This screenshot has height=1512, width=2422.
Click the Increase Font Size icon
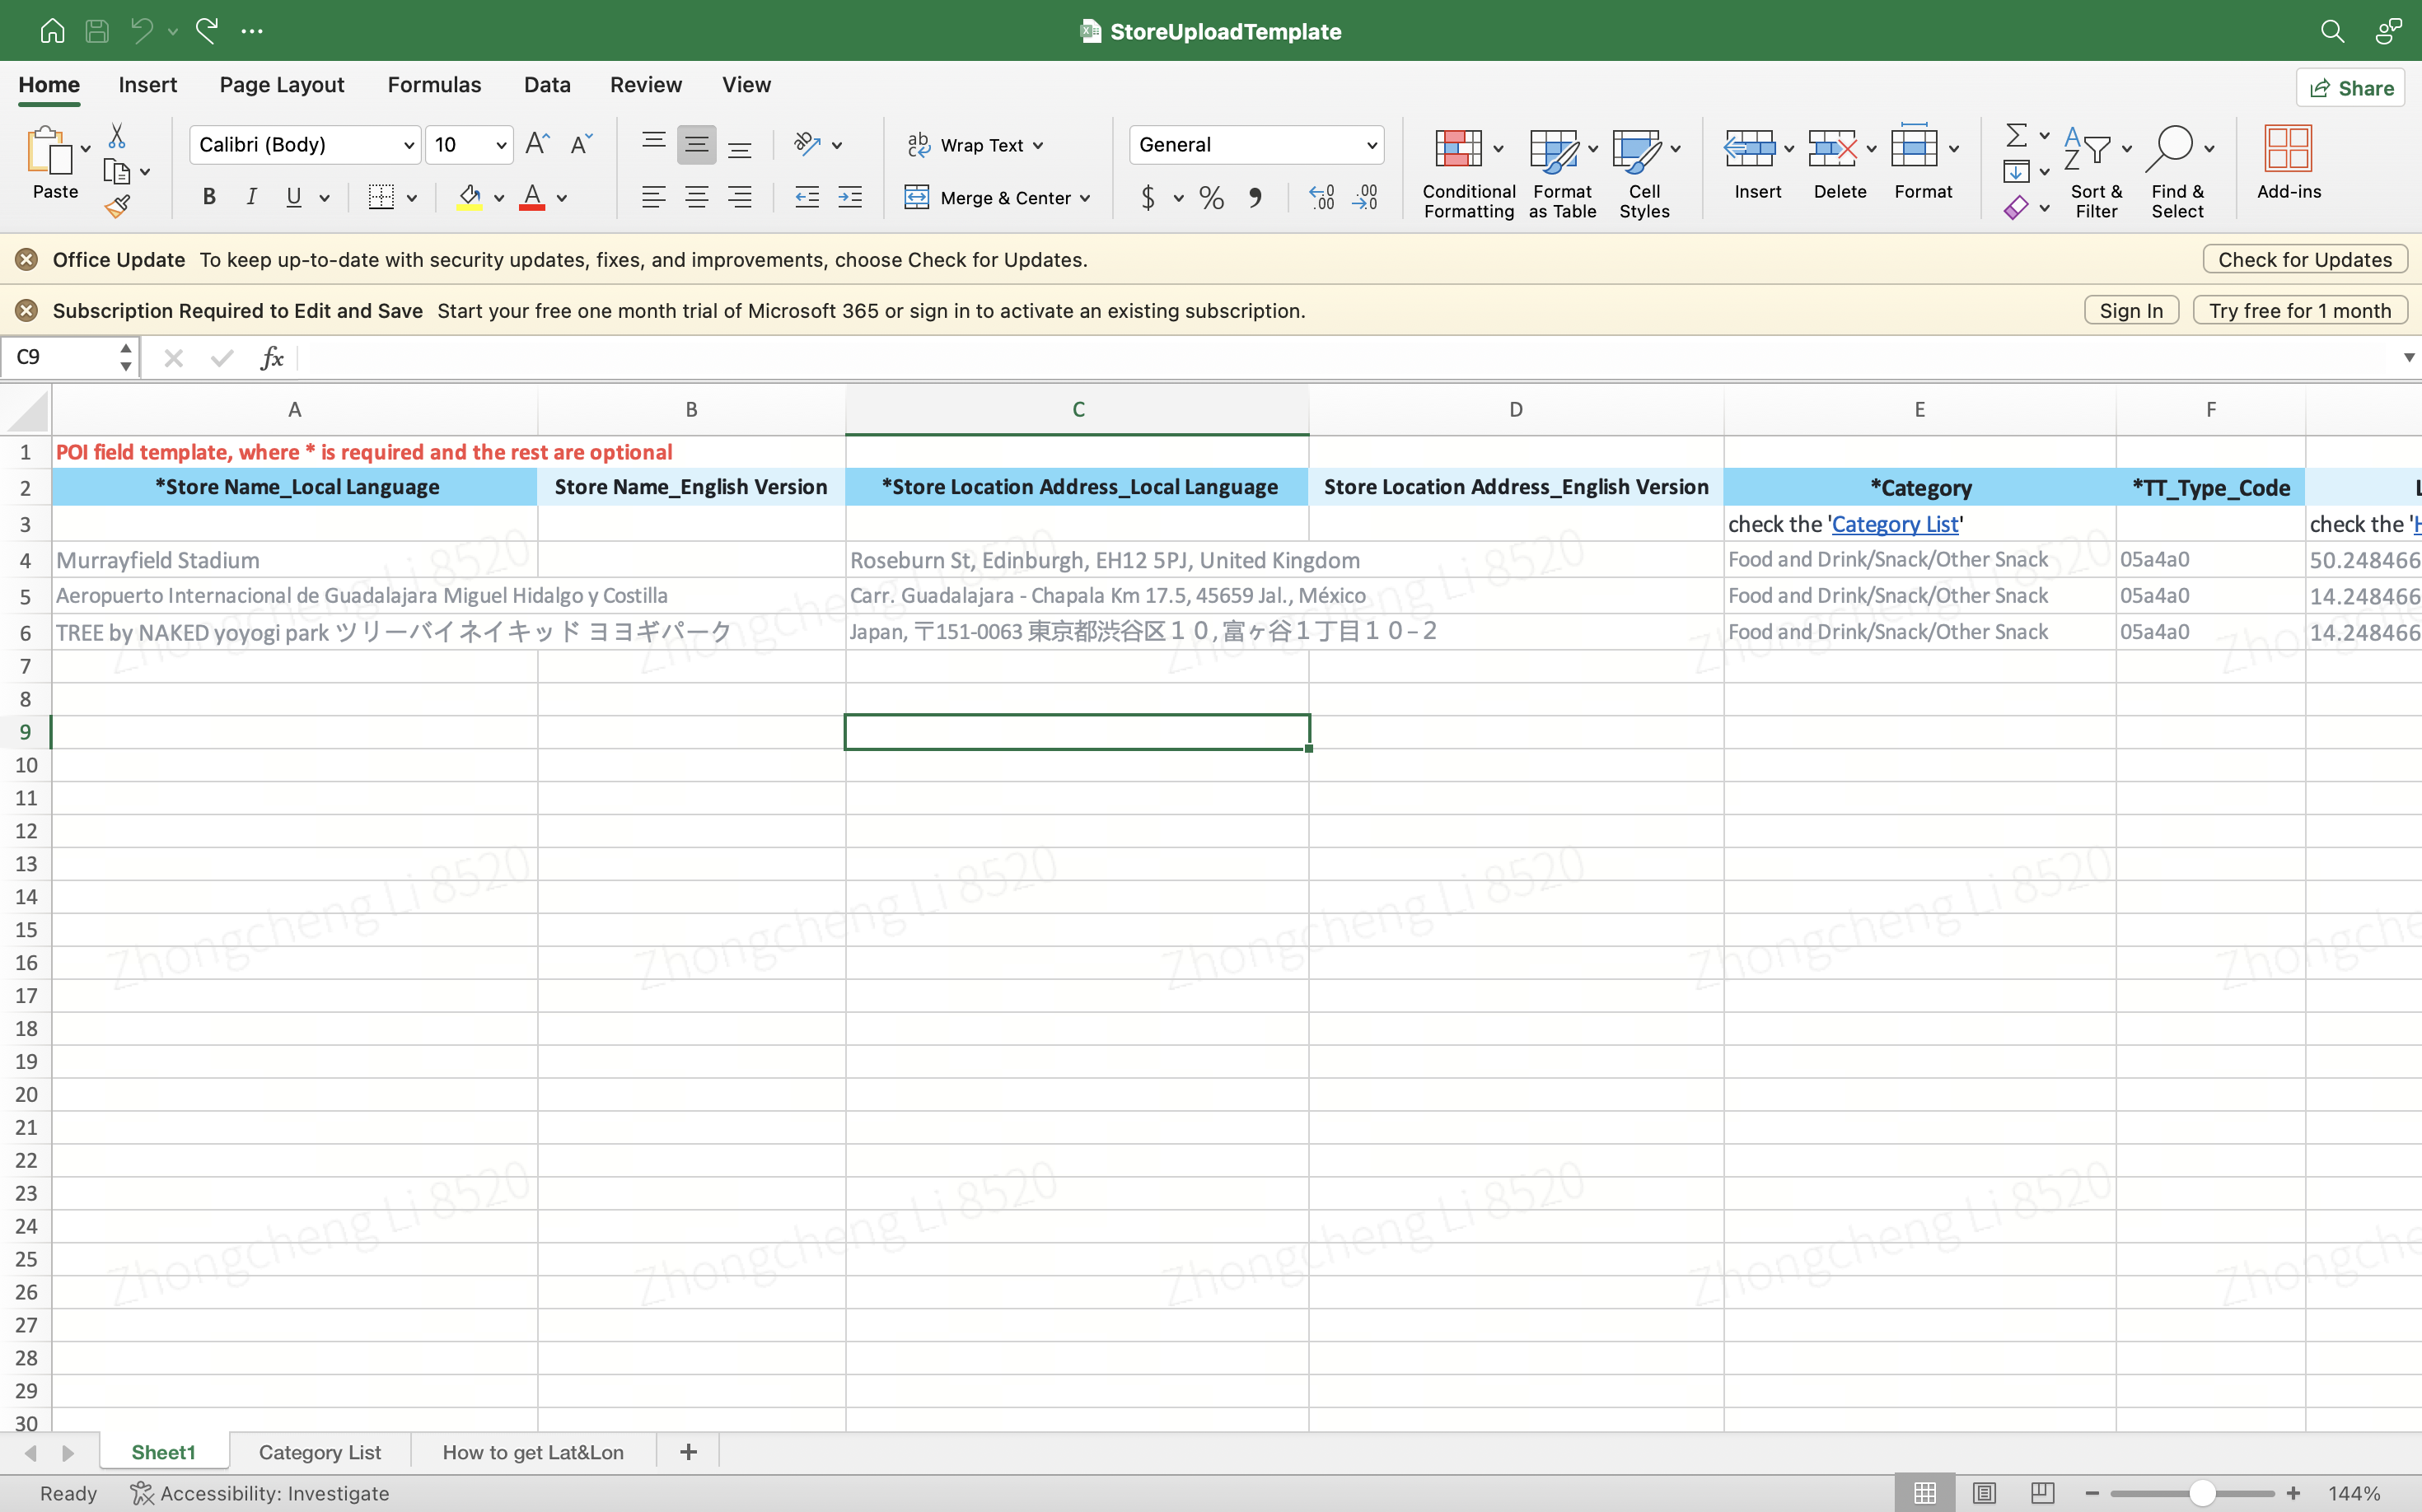click(537, 144)
